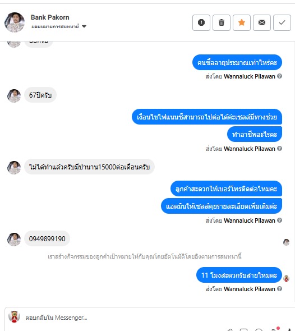
Task: Select the 67 years old reply bubble
Action: (40, 95)
